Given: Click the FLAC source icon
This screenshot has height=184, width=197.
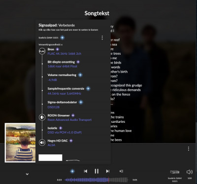Looking at the screenshot, I should click(x=42, y=51).
